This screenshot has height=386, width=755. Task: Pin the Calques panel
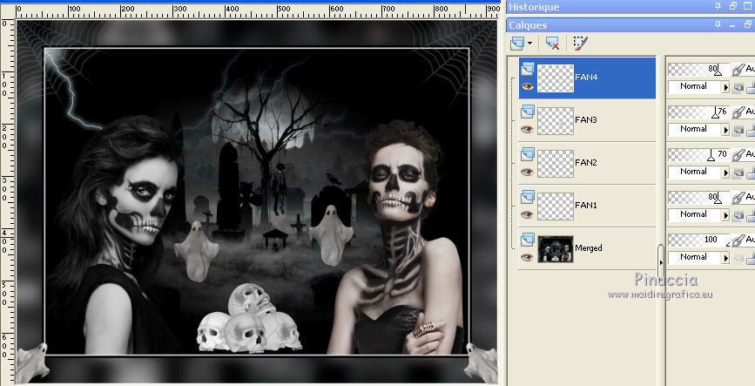click(x=718, y=24)
